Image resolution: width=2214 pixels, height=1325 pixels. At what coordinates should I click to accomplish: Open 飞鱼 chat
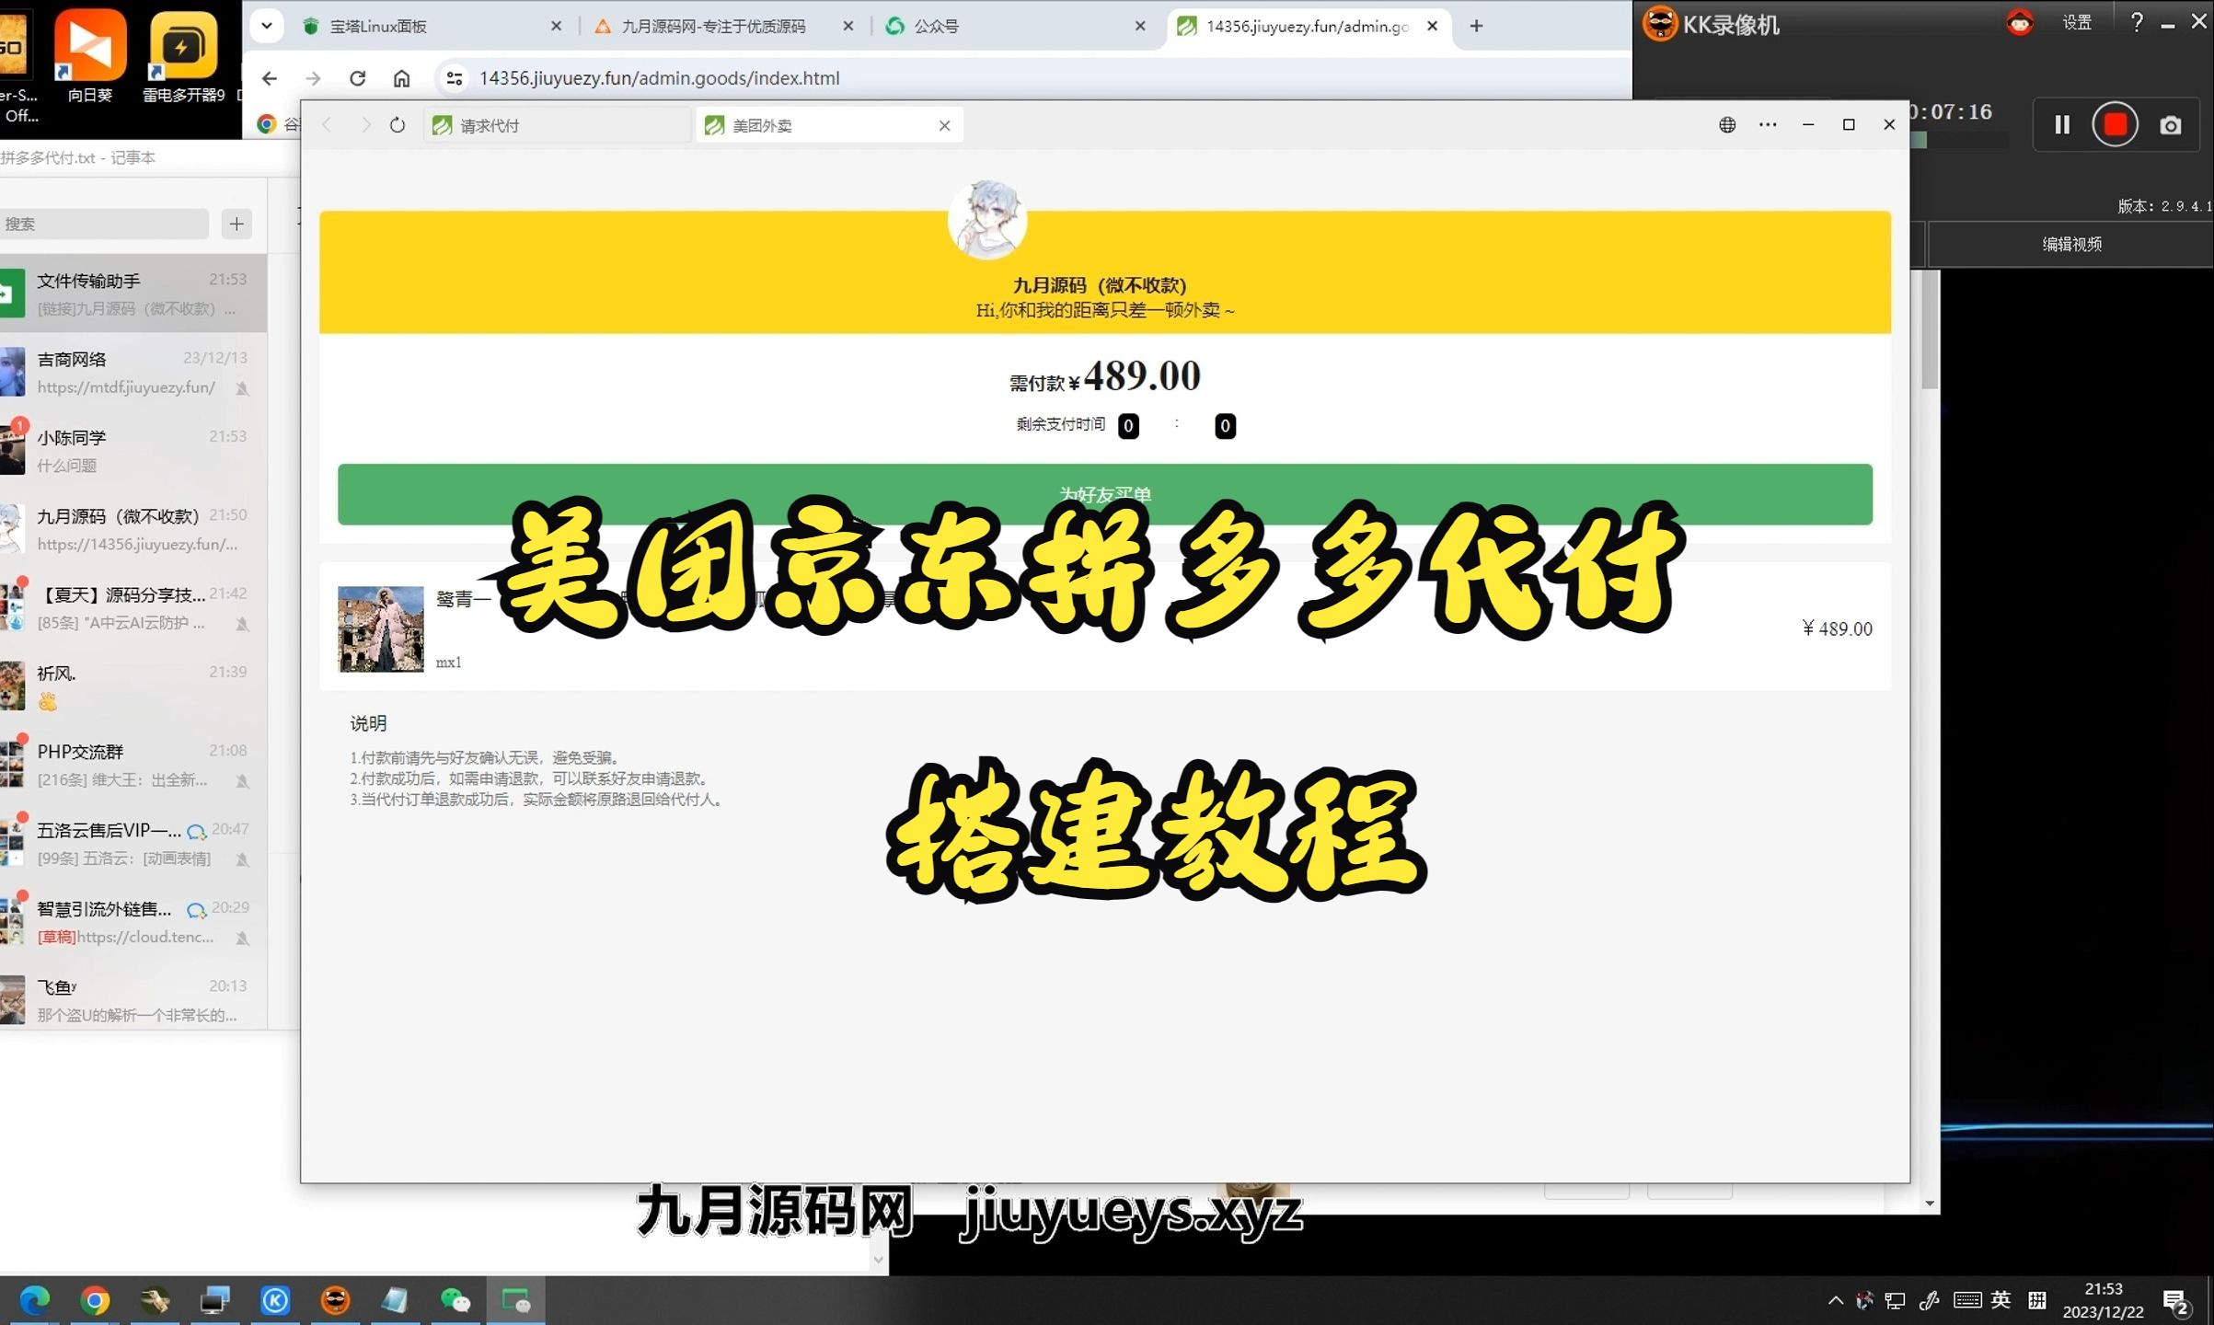point(133,1000)
